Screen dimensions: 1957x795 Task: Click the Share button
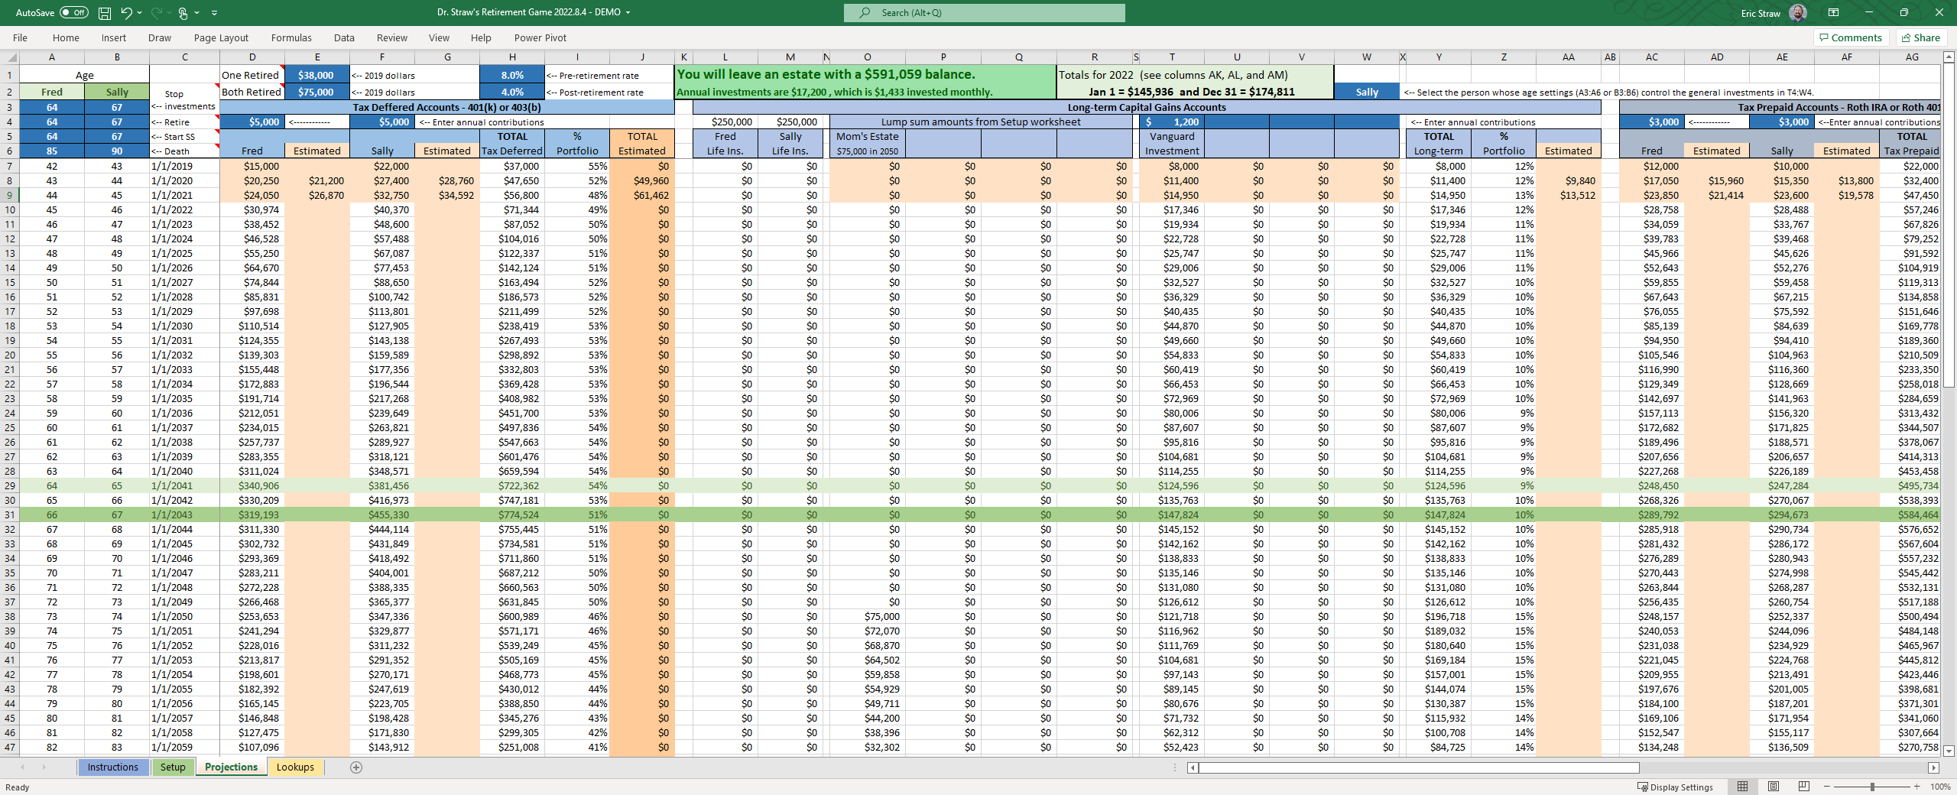click(x=1921, y=37)
